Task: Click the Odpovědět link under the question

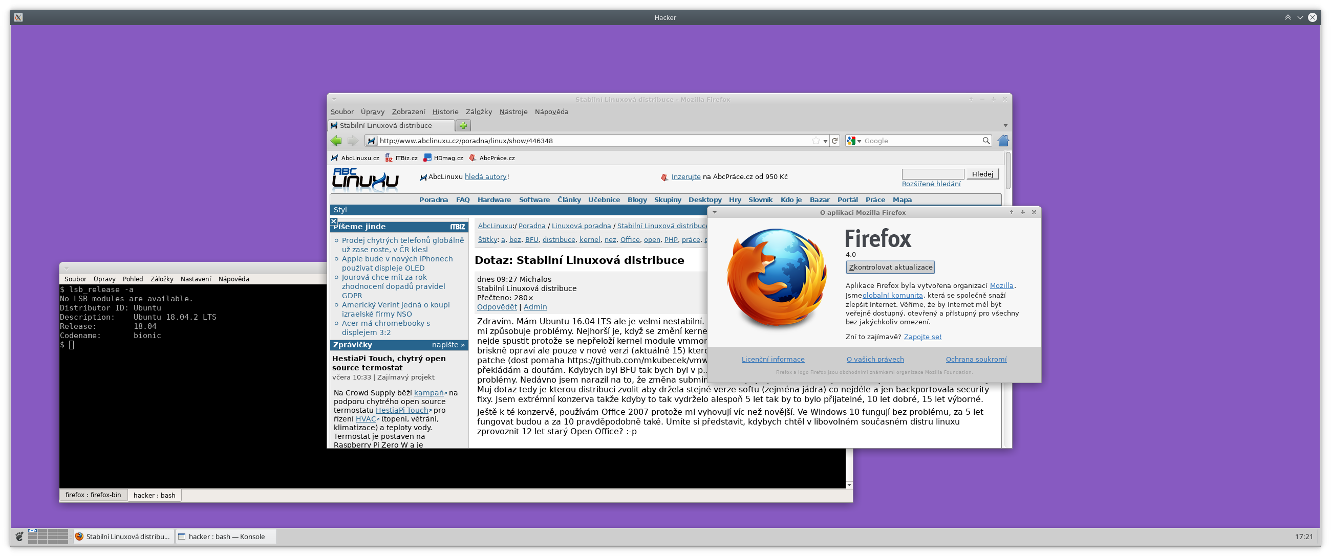Action: pyautogui.click(x=497, y=307)
